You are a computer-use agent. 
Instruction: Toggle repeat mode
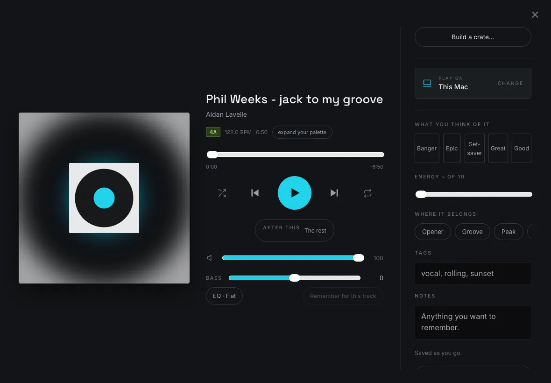(x=367, y=193)
